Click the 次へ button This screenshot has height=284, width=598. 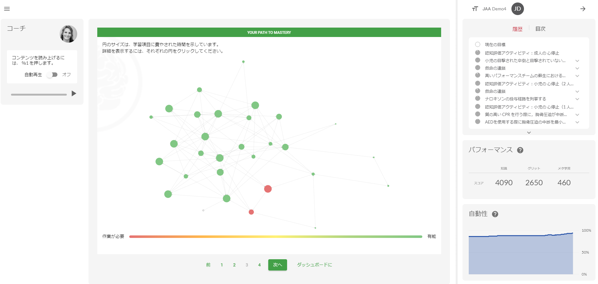(x=277, y=265)
